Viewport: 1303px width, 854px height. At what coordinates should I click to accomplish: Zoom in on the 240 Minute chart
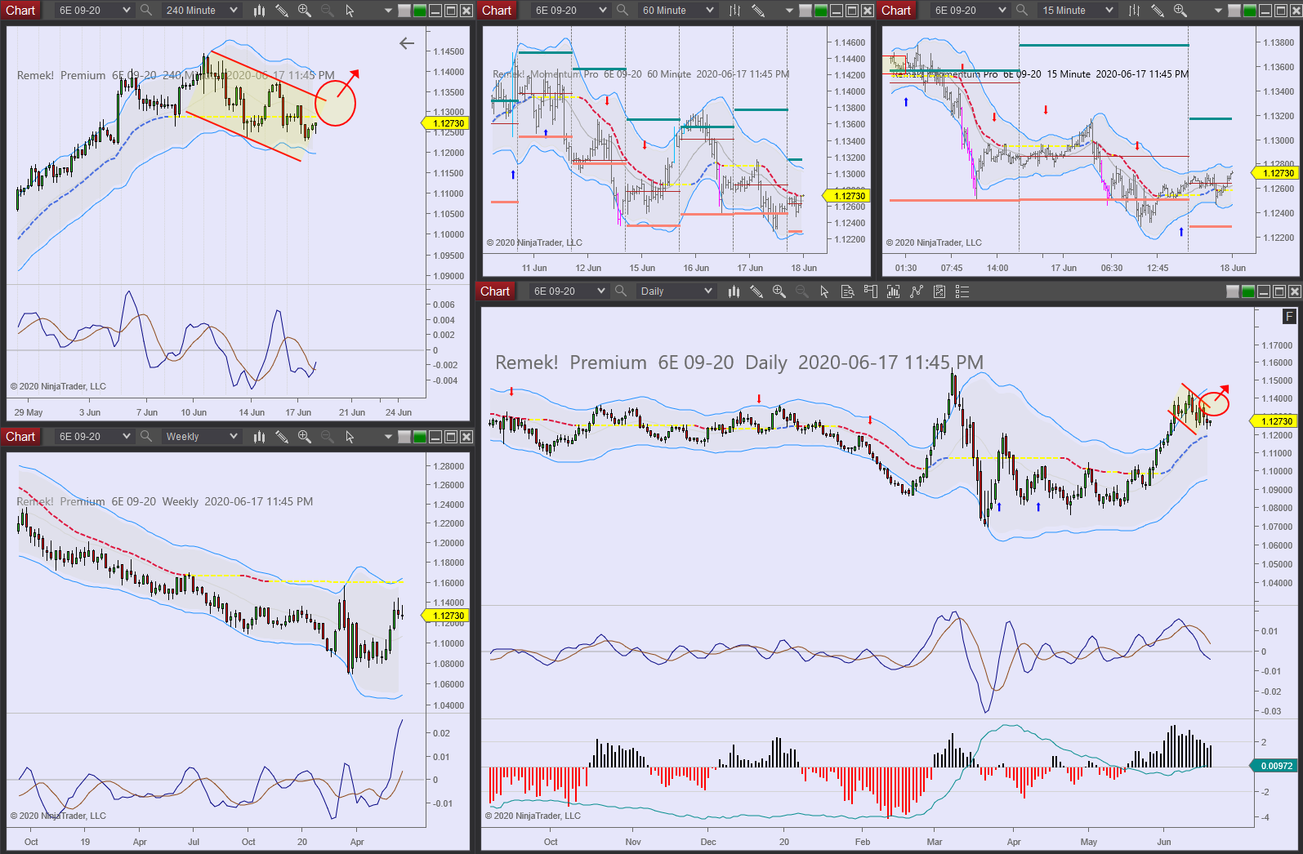pos(305,11)
